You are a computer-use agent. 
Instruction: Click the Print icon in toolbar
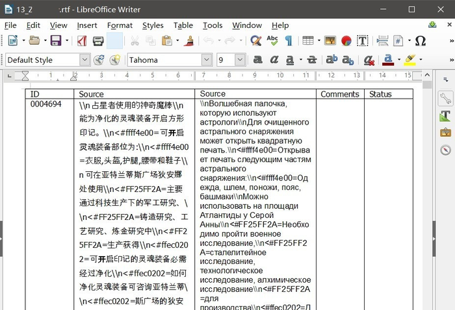coord(98,41)
